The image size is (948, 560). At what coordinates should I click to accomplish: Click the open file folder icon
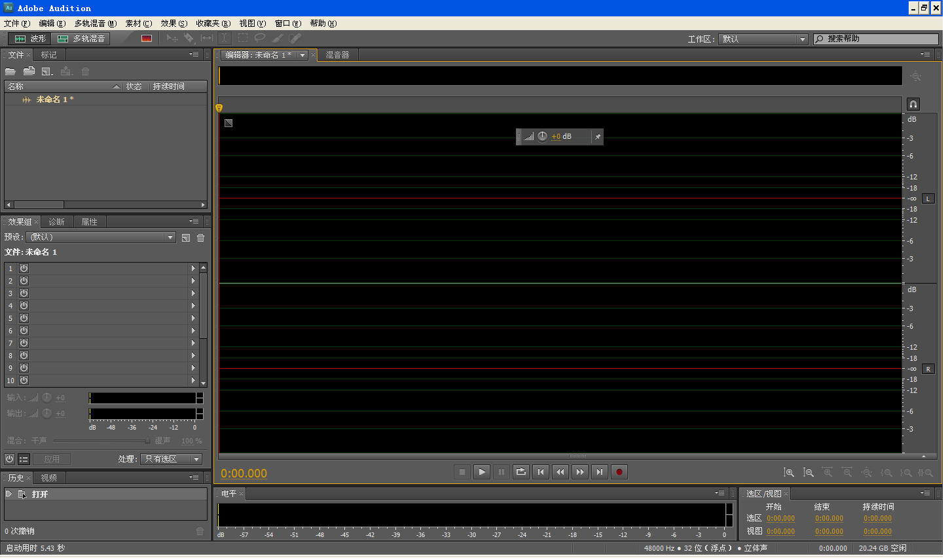[10, 71]
